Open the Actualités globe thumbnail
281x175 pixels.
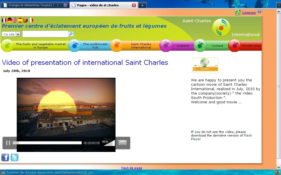(x=205, y=65)
